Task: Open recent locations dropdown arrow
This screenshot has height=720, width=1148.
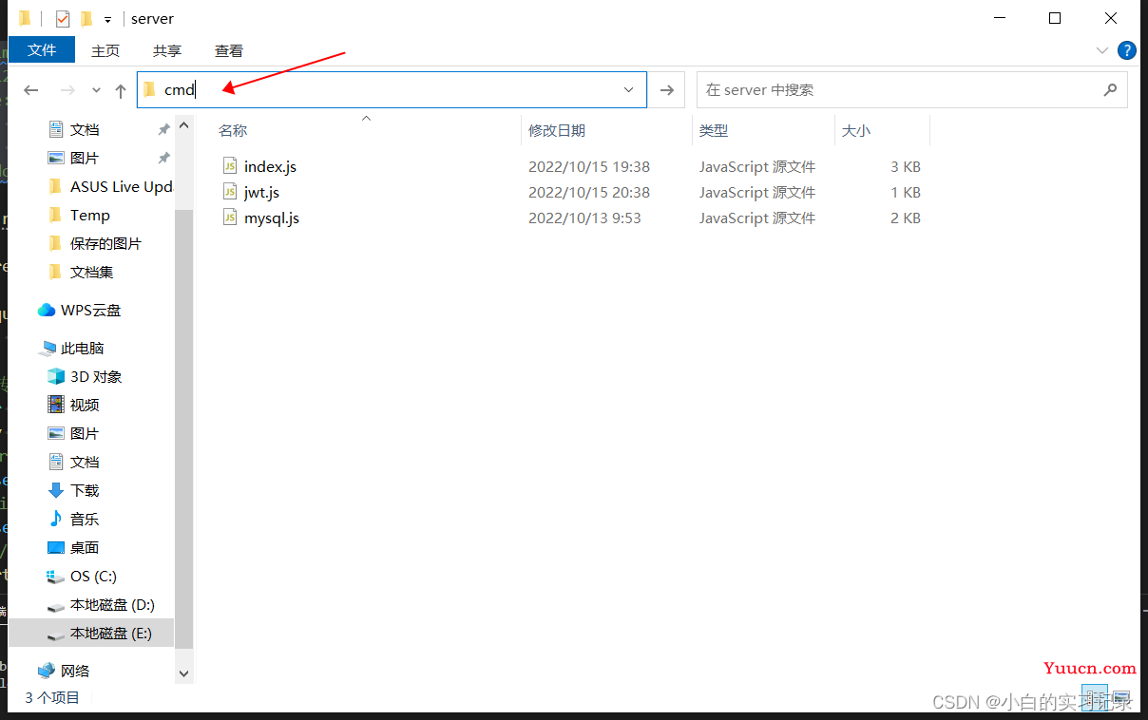Action: [96, 90]
